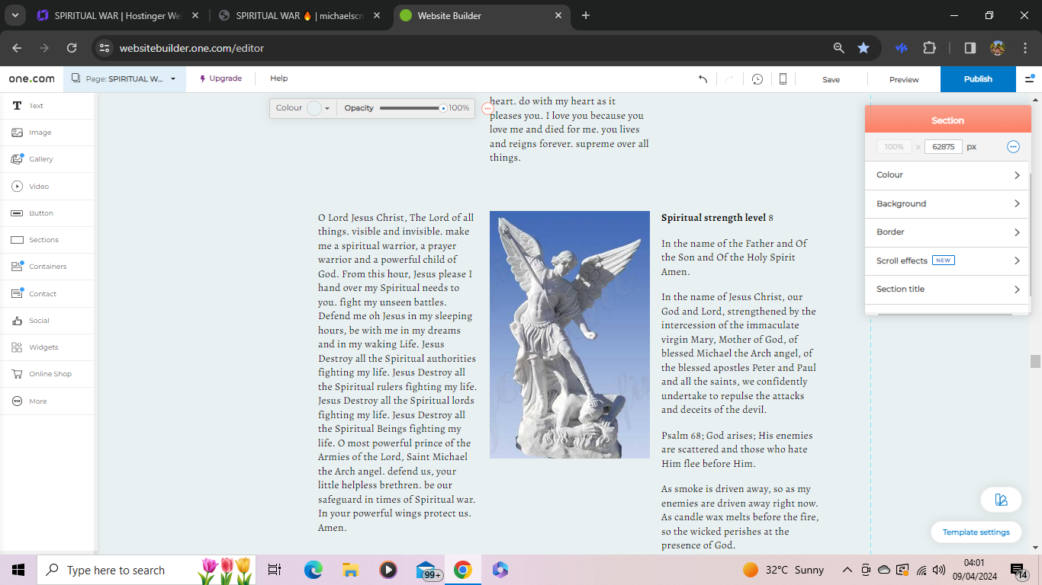The height and width of the screenshot is (585, 1042).
Task: Open the Windows Start menu
Action: tap(18, 570)
